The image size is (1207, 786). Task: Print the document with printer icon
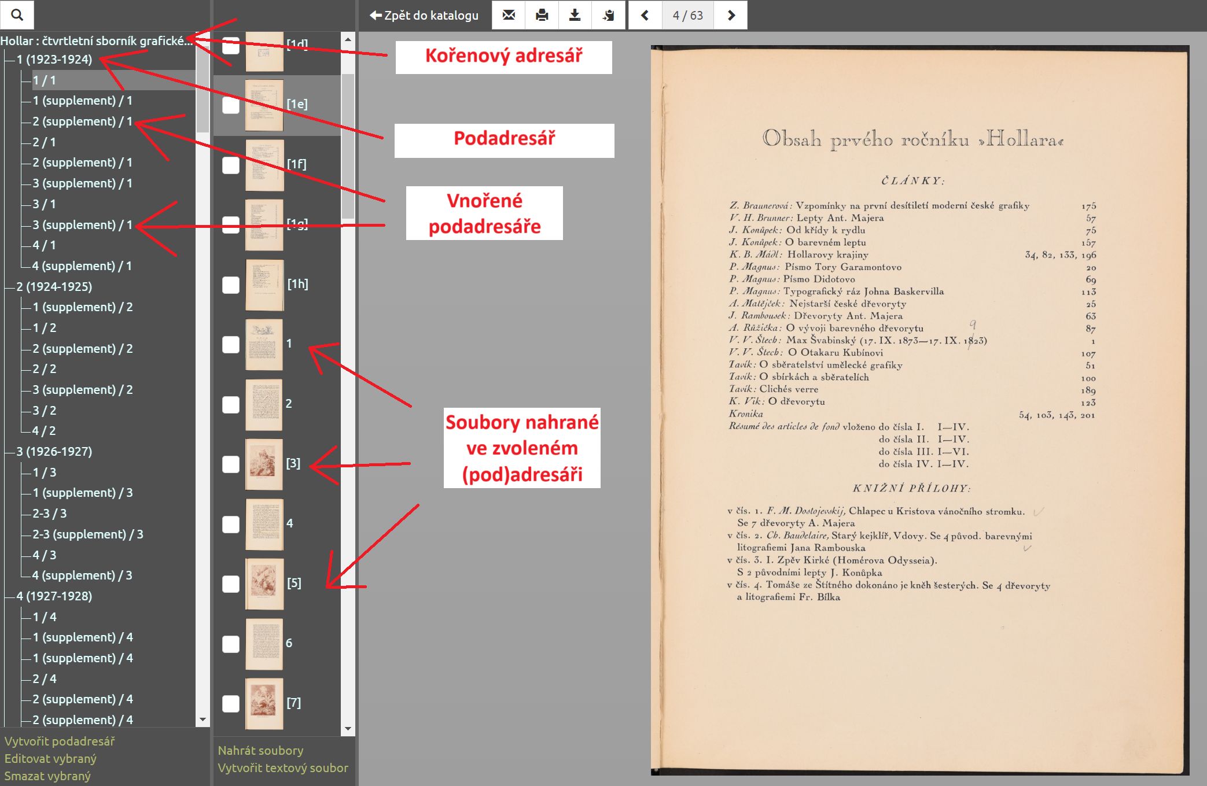542,15
